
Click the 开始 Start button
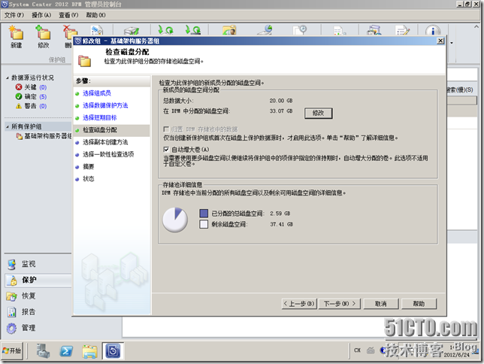pyautogui.click(x=12, y=350)
